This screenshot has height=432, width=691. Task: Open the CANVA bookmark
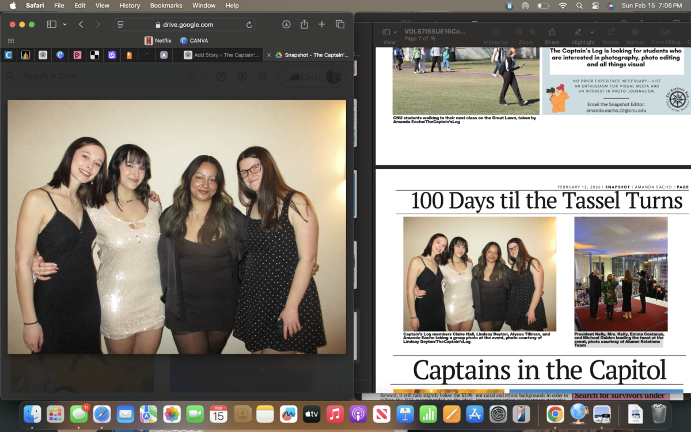(193, 40)
